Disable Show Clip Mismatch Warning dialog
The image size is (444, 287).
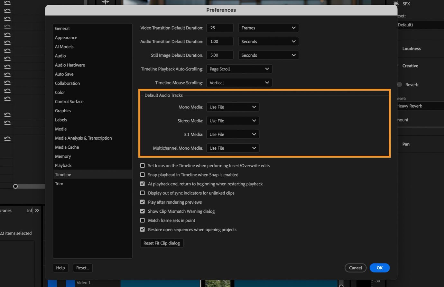(143, 211)
